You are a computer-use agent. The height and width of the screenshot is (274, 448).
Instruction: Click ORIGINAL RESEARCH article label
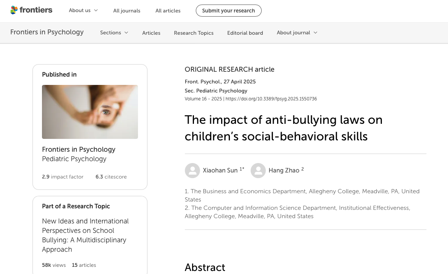(229, 69)
